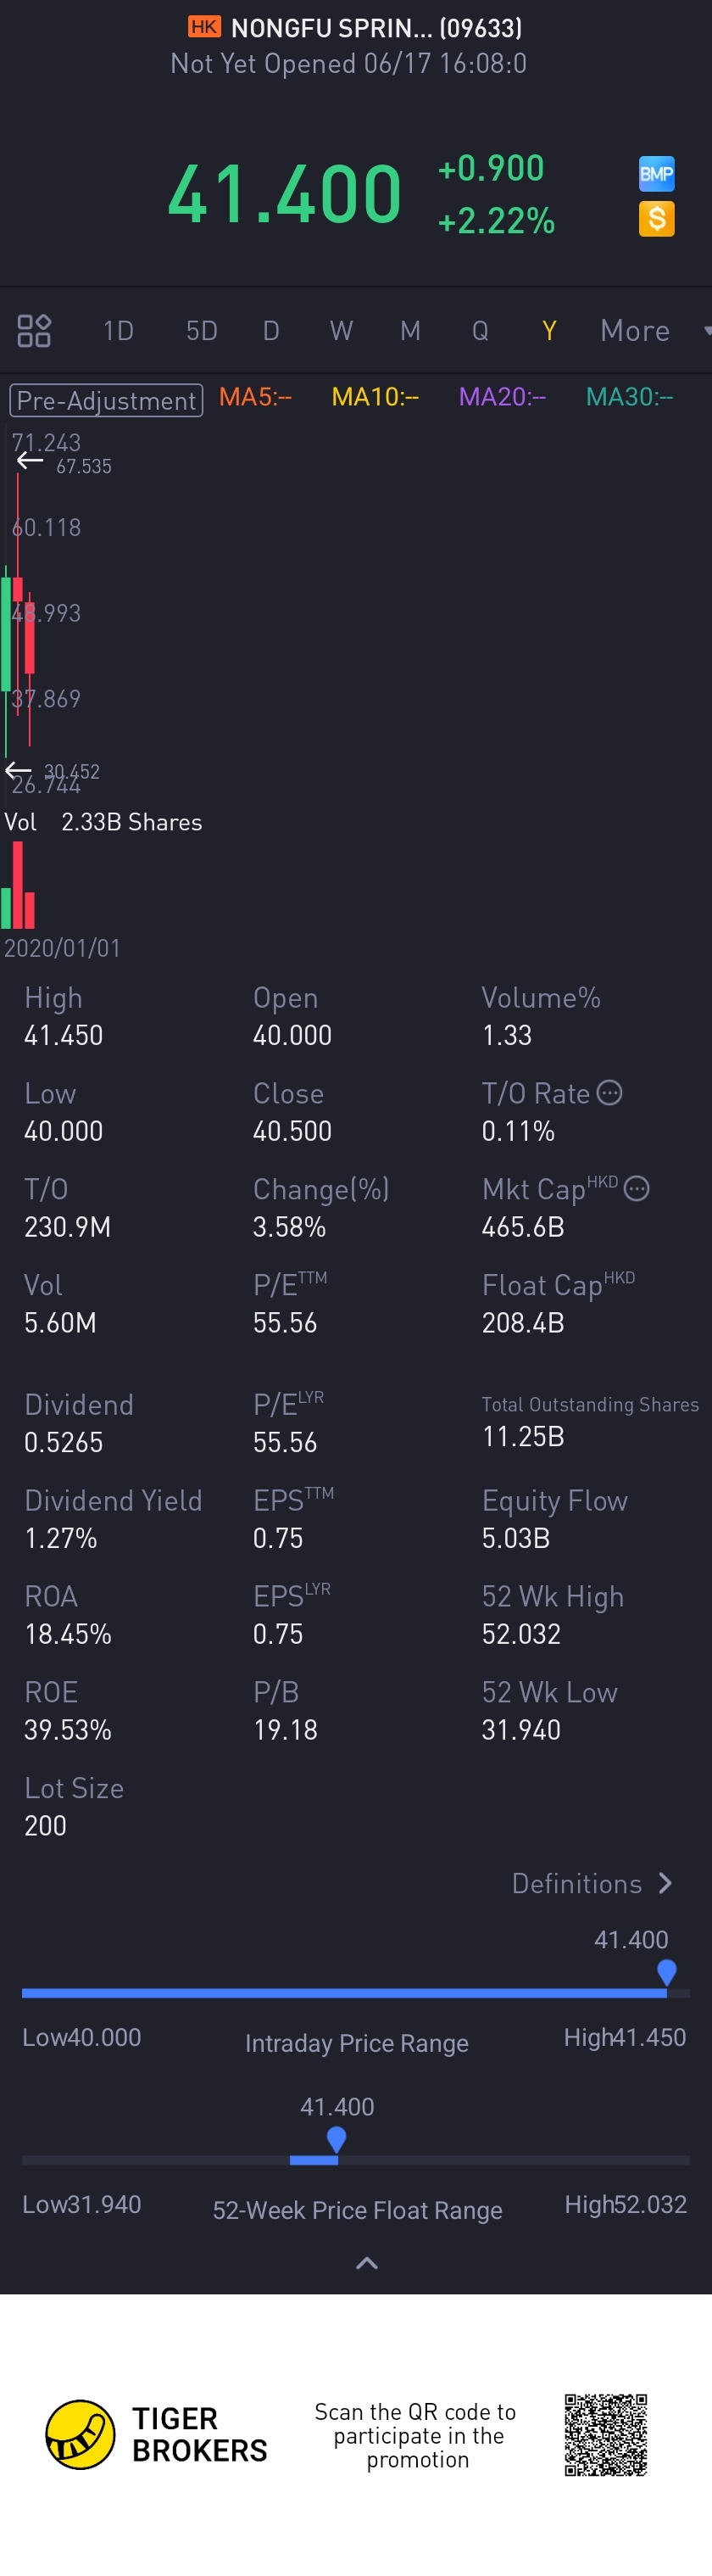Screen dimensions: 712x2576
Task: Open the chart layout grid icon
Action: [34, 331]
